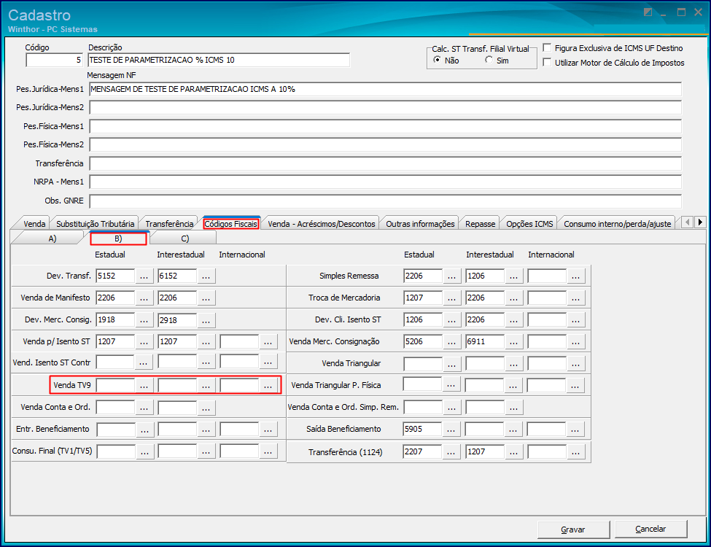Screen dimensions: 711x547
Task: Open lookup for Dev. Transf. Estadual code
Action: point(144,276)
